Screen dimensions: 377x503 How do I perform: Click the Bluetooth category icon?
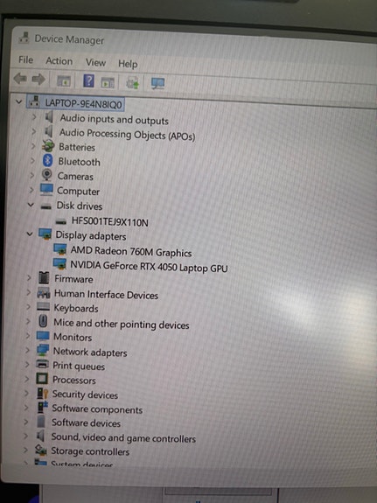point(47,160)
